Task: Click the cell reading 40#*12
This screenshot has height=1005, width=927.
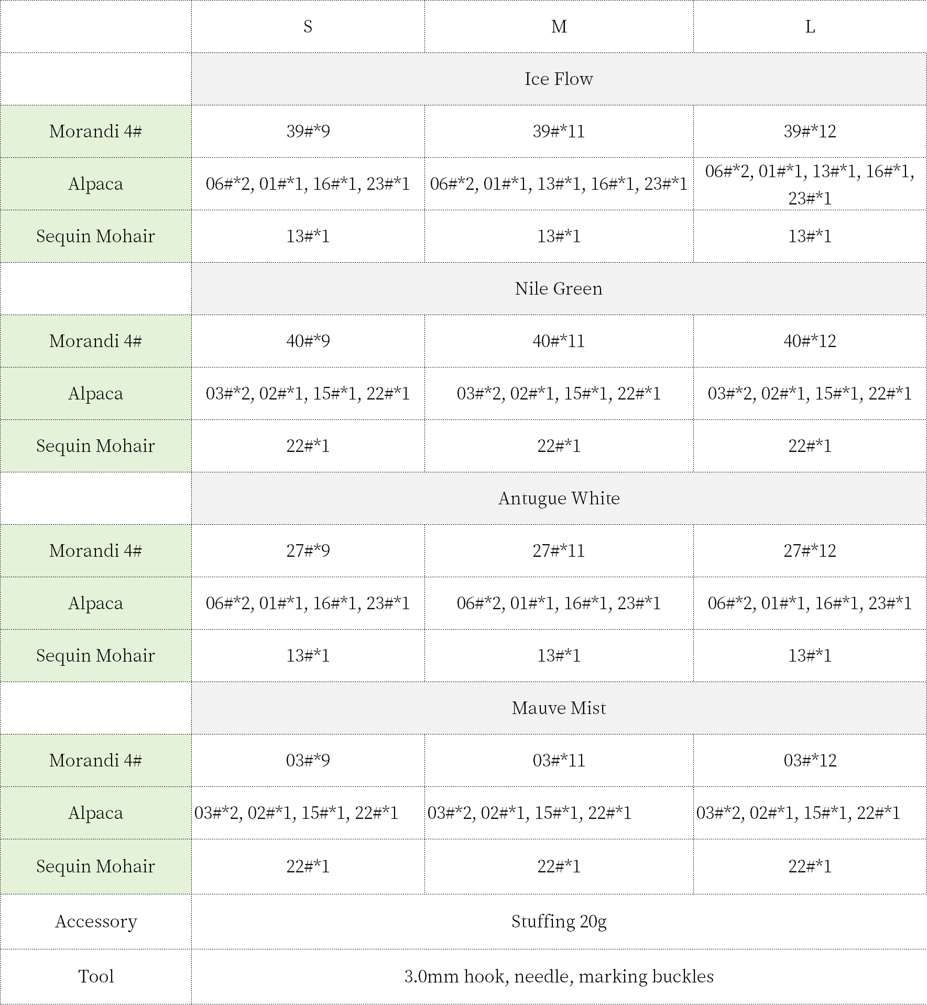Action: coord(810,341)
